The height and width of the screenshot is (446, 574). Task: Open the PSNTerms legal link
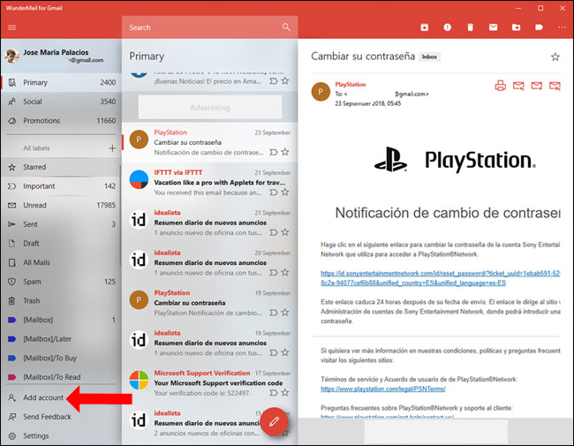coord(383,389)
